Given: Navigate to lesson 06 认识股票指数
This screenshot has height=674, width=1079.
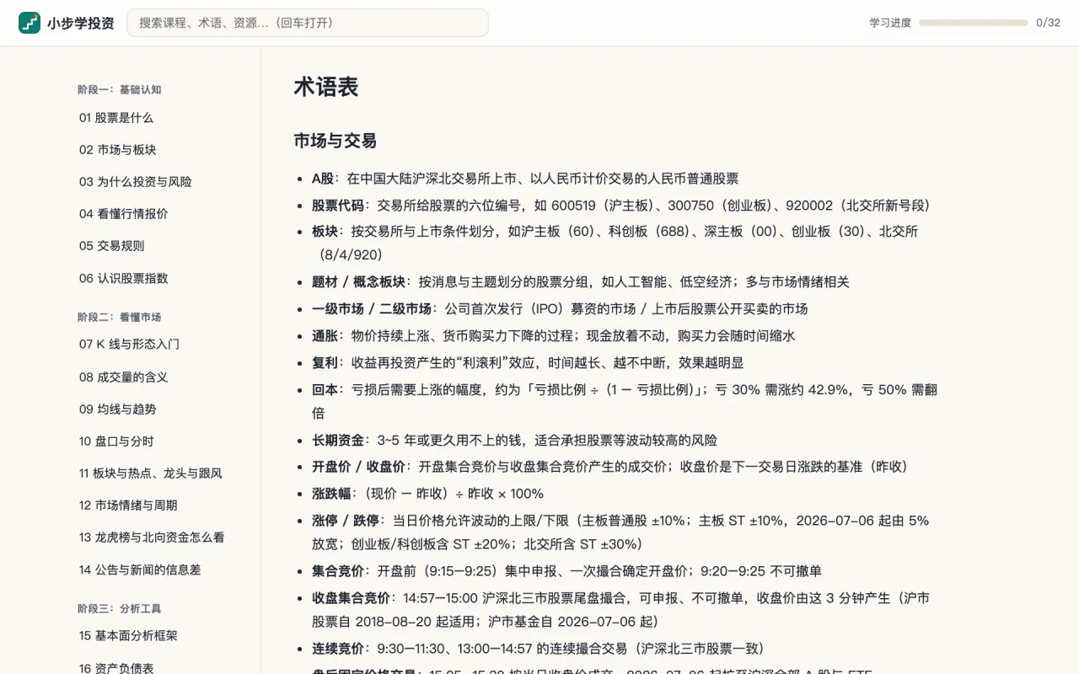Looking at the screenshot, I should coord(124,279).
